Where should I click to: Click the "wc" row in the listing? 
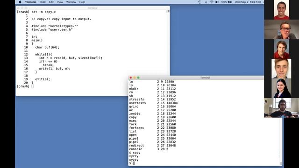tap(152, 110)
